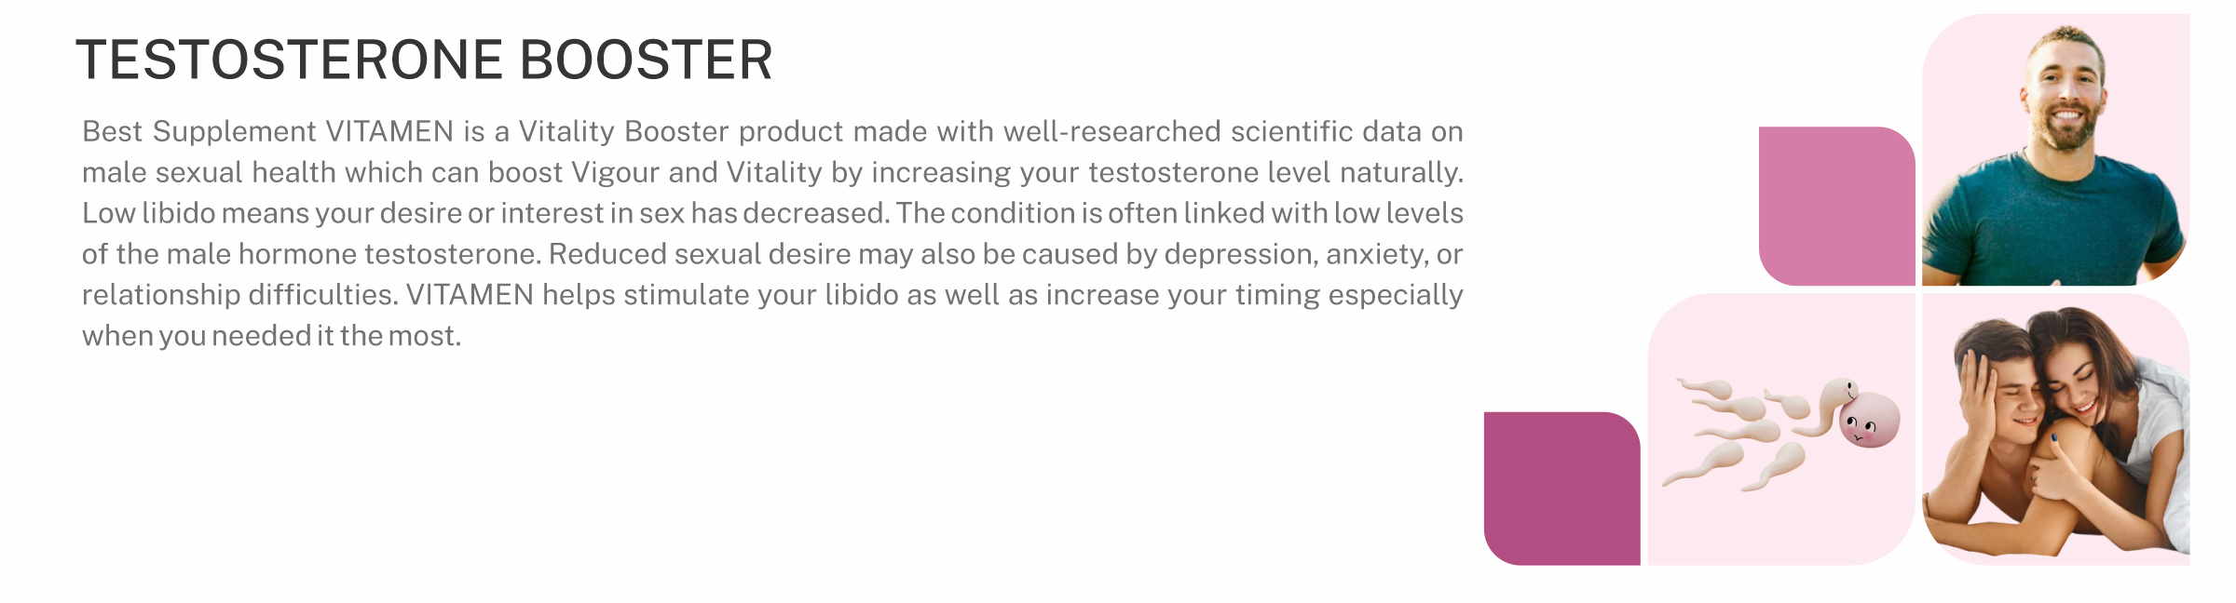Select the sperm and egg illustration

pos(1781,429)
